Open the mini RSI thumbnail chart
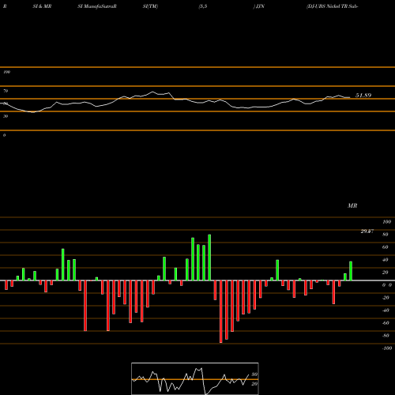 [195, 378]
